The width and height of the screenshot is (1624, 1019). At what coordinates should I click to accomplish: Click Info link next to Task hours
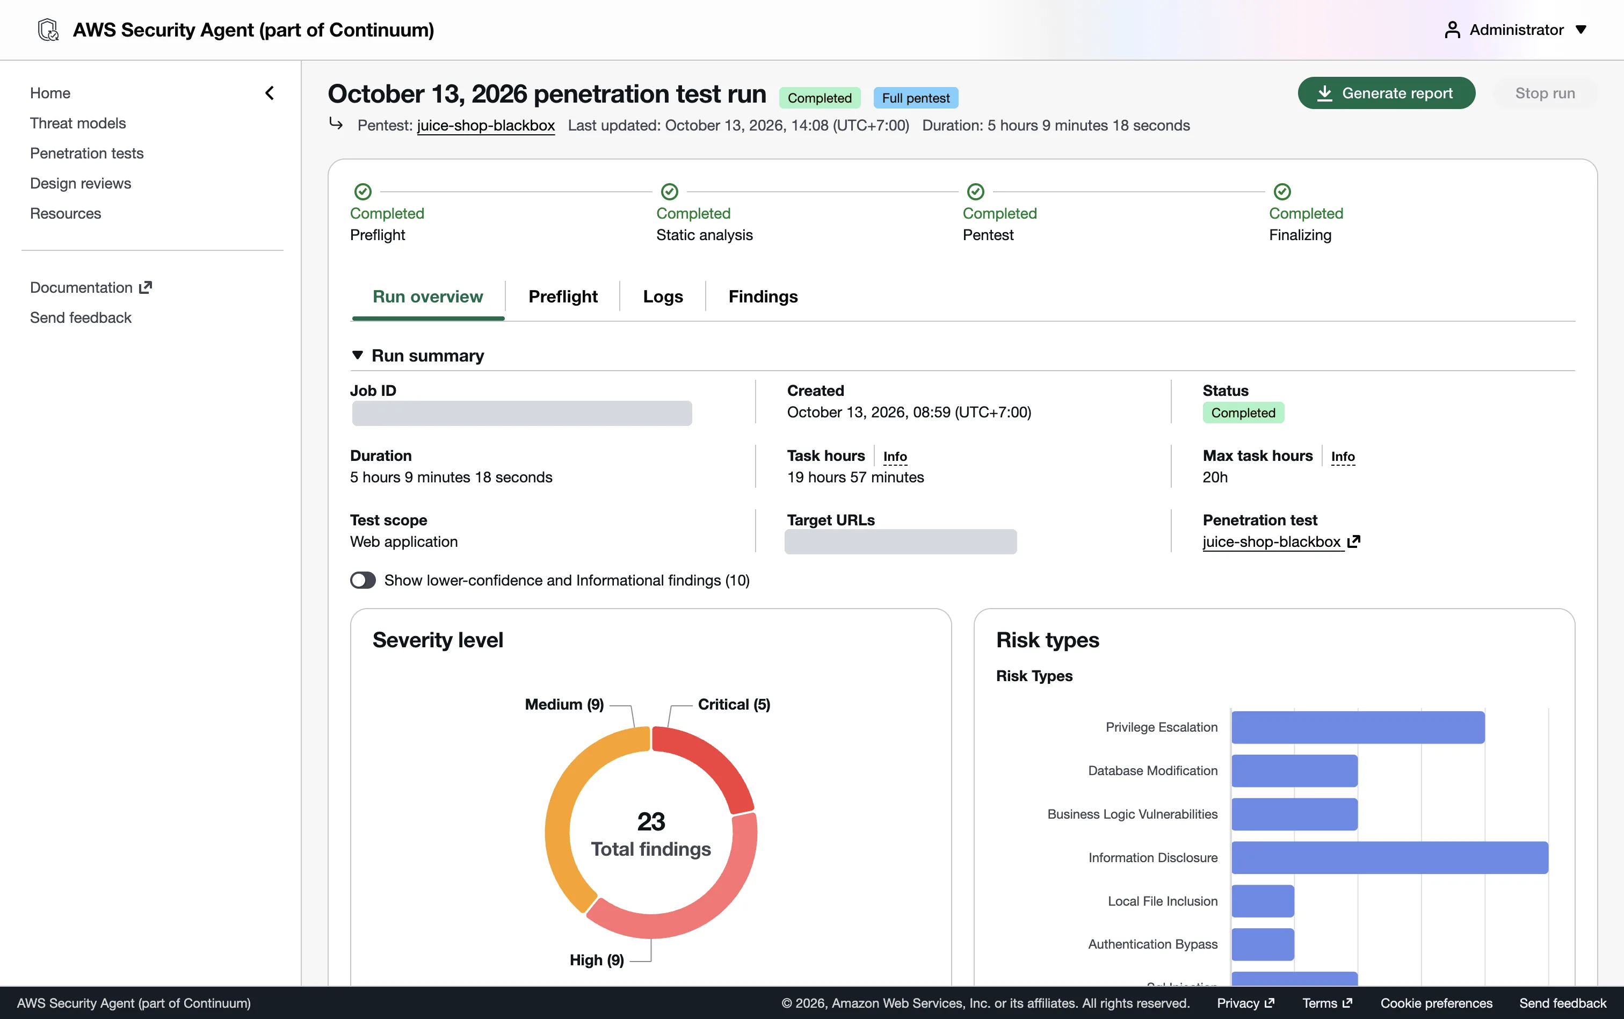click(x=895, y=456)
